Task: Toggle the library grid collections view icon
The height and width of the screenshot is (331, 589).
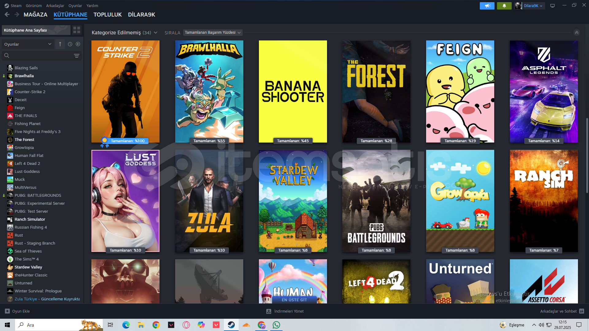Action: (77, 30)
